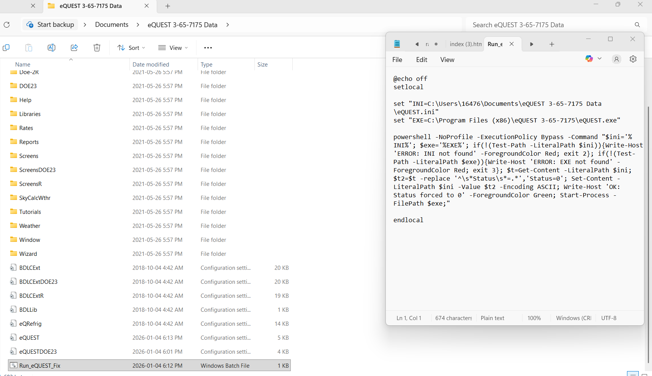This screenshot has width=652, height=376.
Task: Switch to the index (3).htm tab
Action: coord(465,44)
